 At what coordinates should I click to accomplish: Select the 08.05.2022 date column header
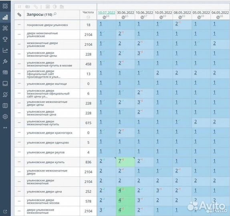[x=182, y=12]
